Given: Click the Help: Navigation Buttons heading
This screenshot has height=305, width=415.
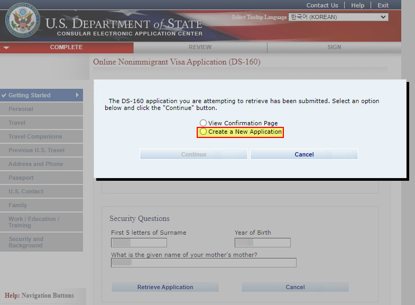Looking at the screenshot, I should coord(39,295).
